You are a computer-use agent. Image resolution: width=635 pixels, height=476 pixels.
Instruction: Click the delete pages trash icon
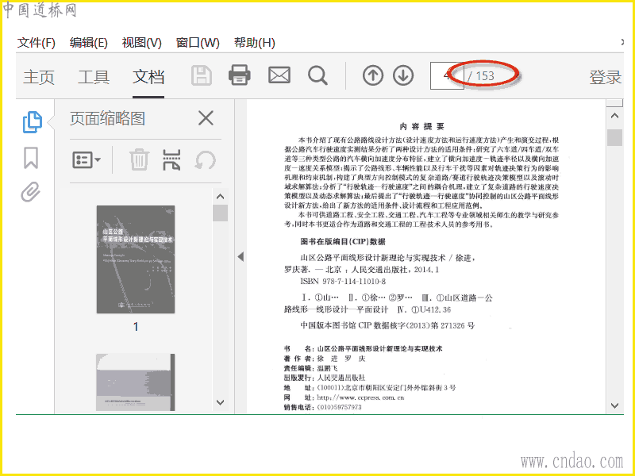[139, 159]
